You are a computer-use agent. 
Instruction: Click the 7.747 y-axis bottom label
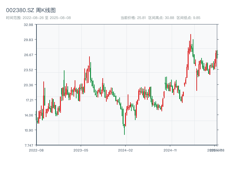(28, 145)
